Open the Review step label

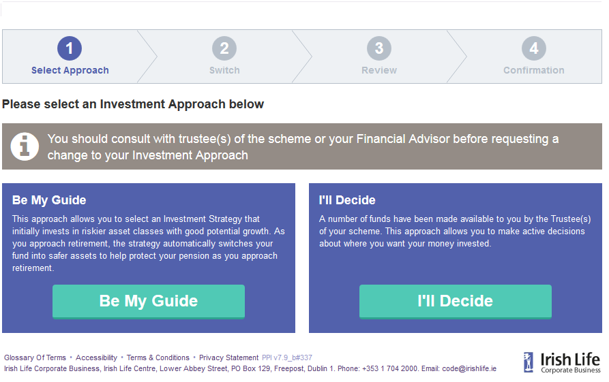[x=379, y=70]
